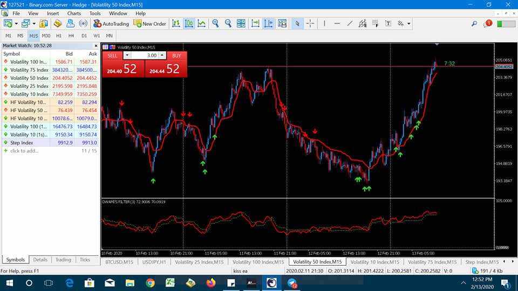Toggle the chart auto-scroll option
The width and height of the screenshot is (518, 291).
255,24
